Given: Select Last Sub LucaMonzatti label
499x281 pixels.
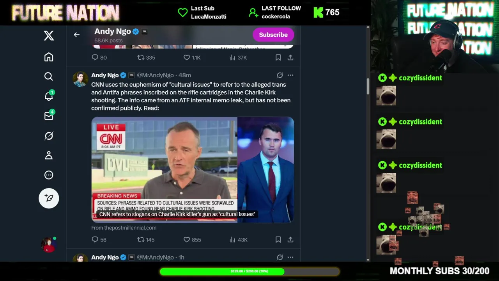Looking at the screenshot, I should point(209,12).
